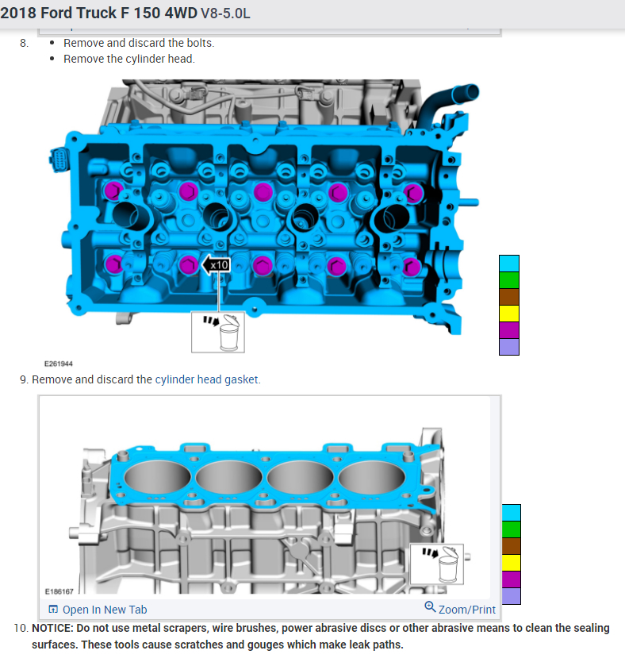
Task: Choose the lavender swatch beside the cylinder head diagram
Action: coord(509,347)
